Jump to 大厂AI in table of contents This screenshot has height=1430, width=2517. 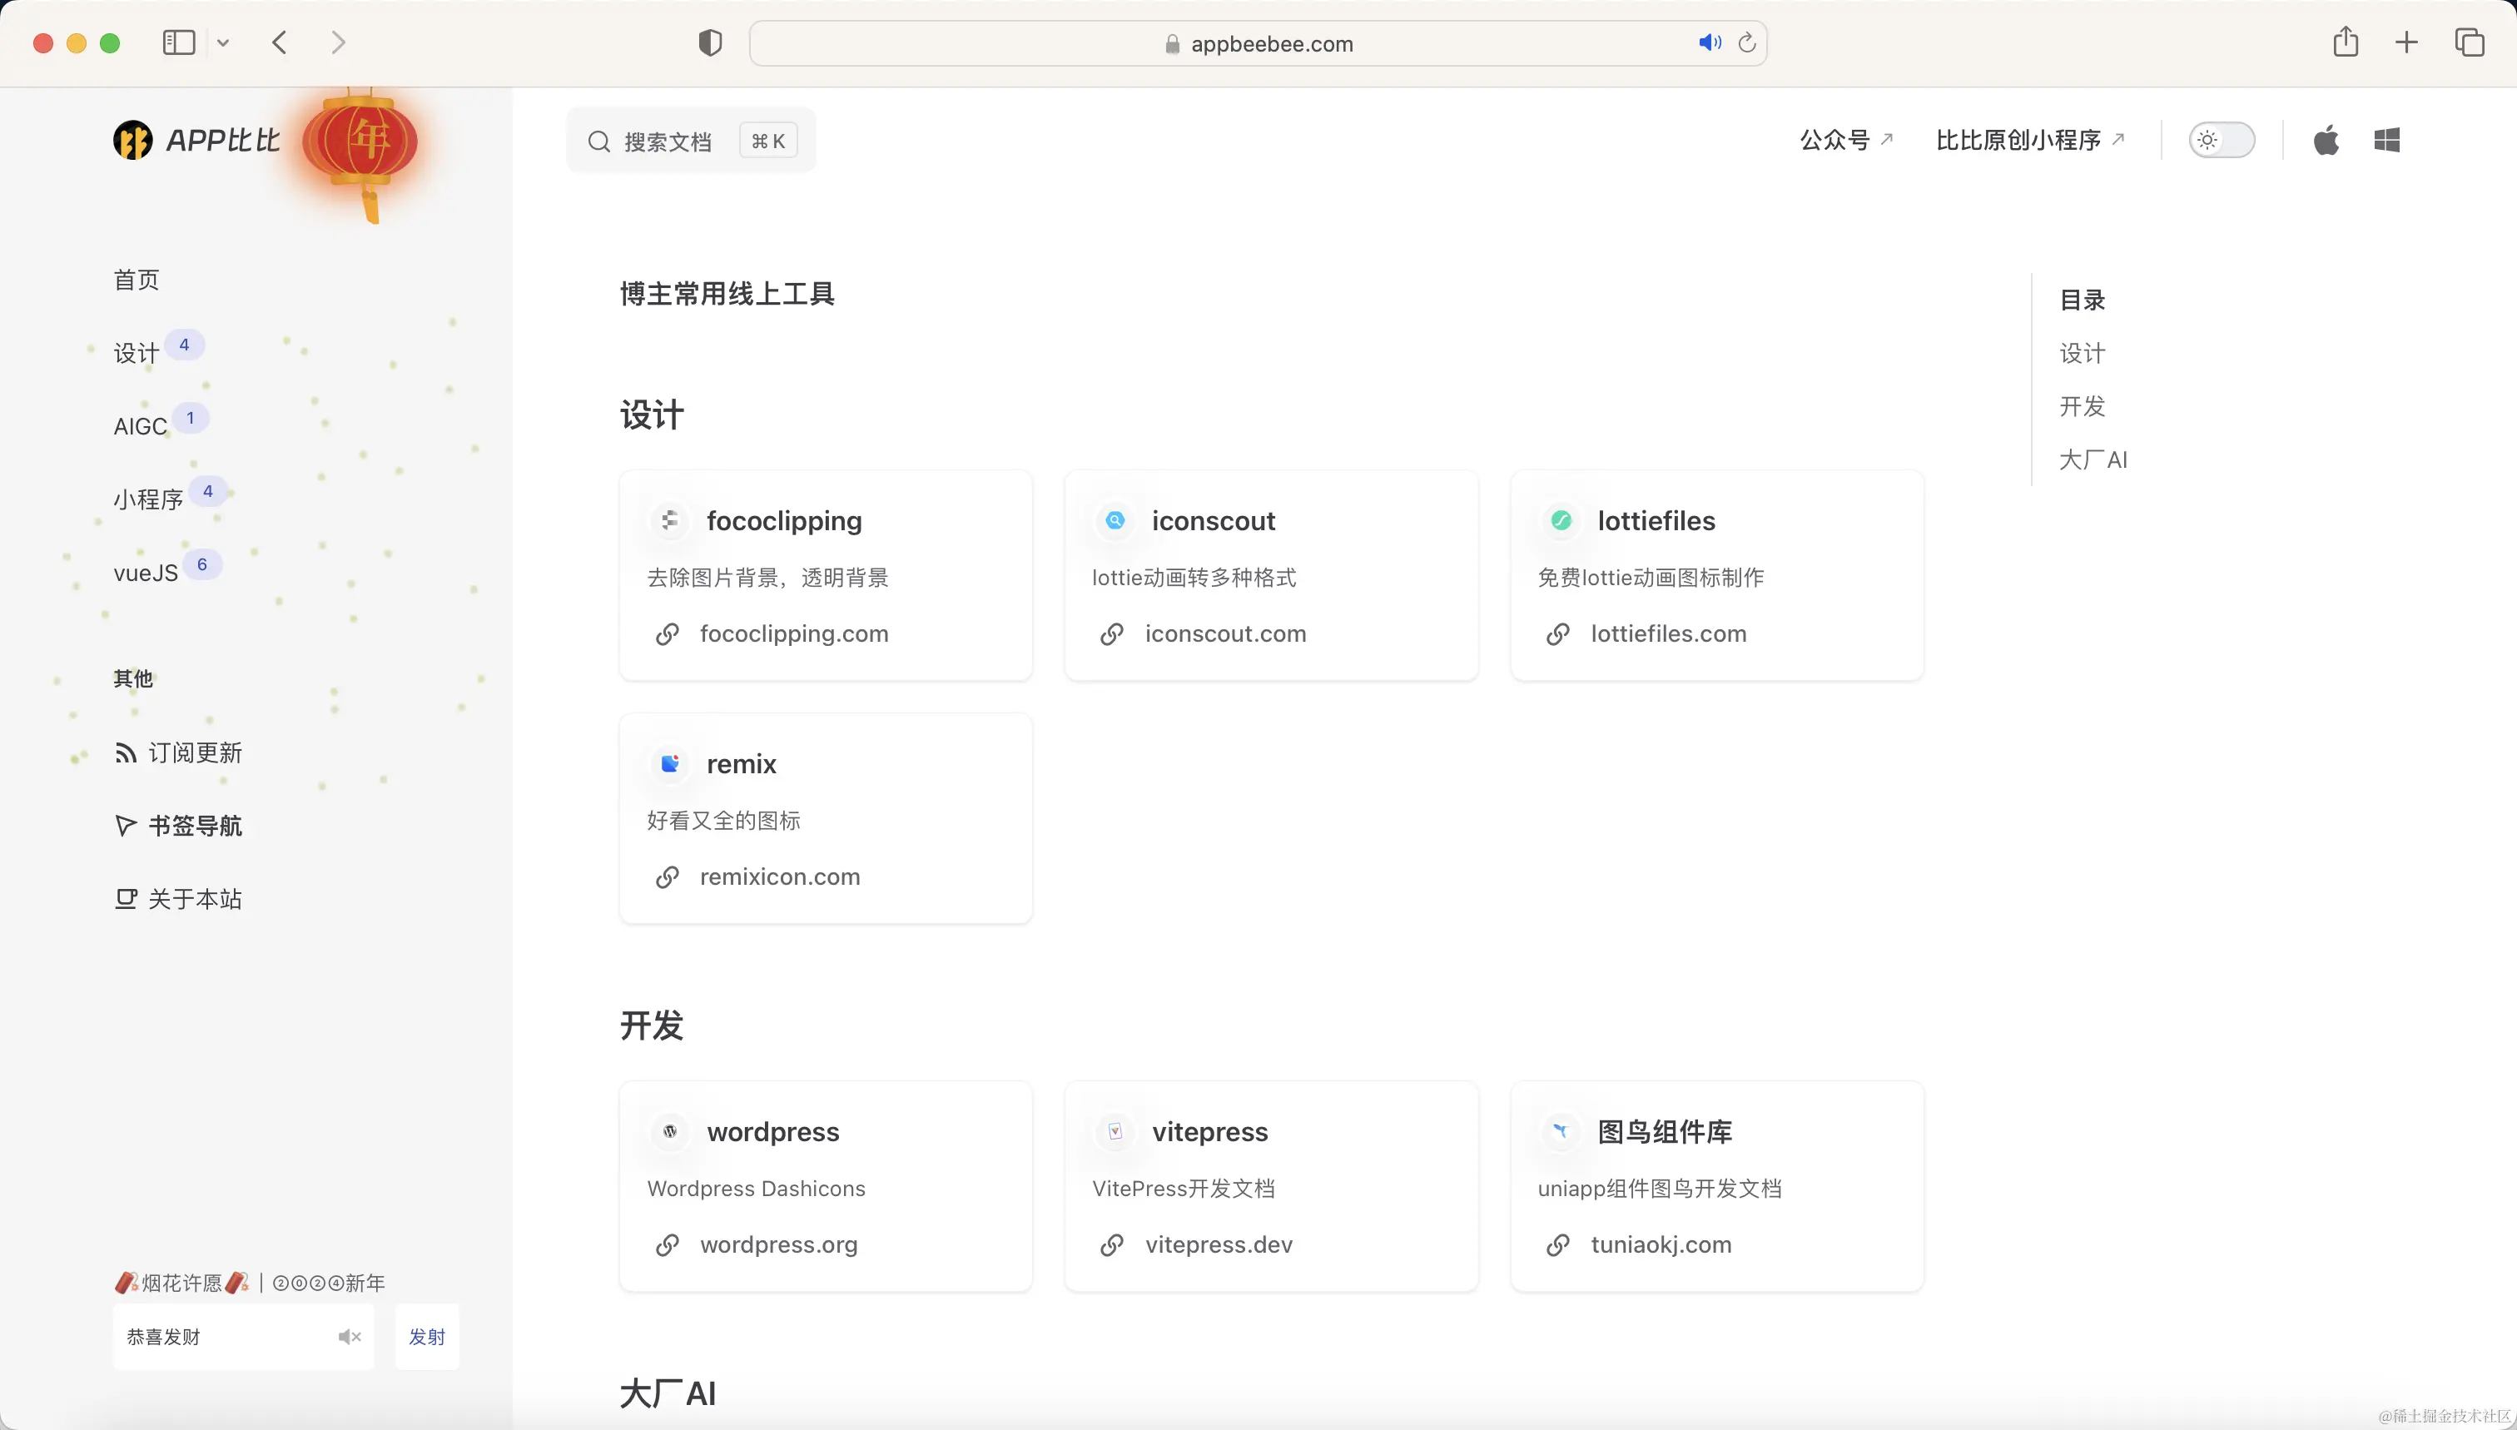(x=2093, y=459)
